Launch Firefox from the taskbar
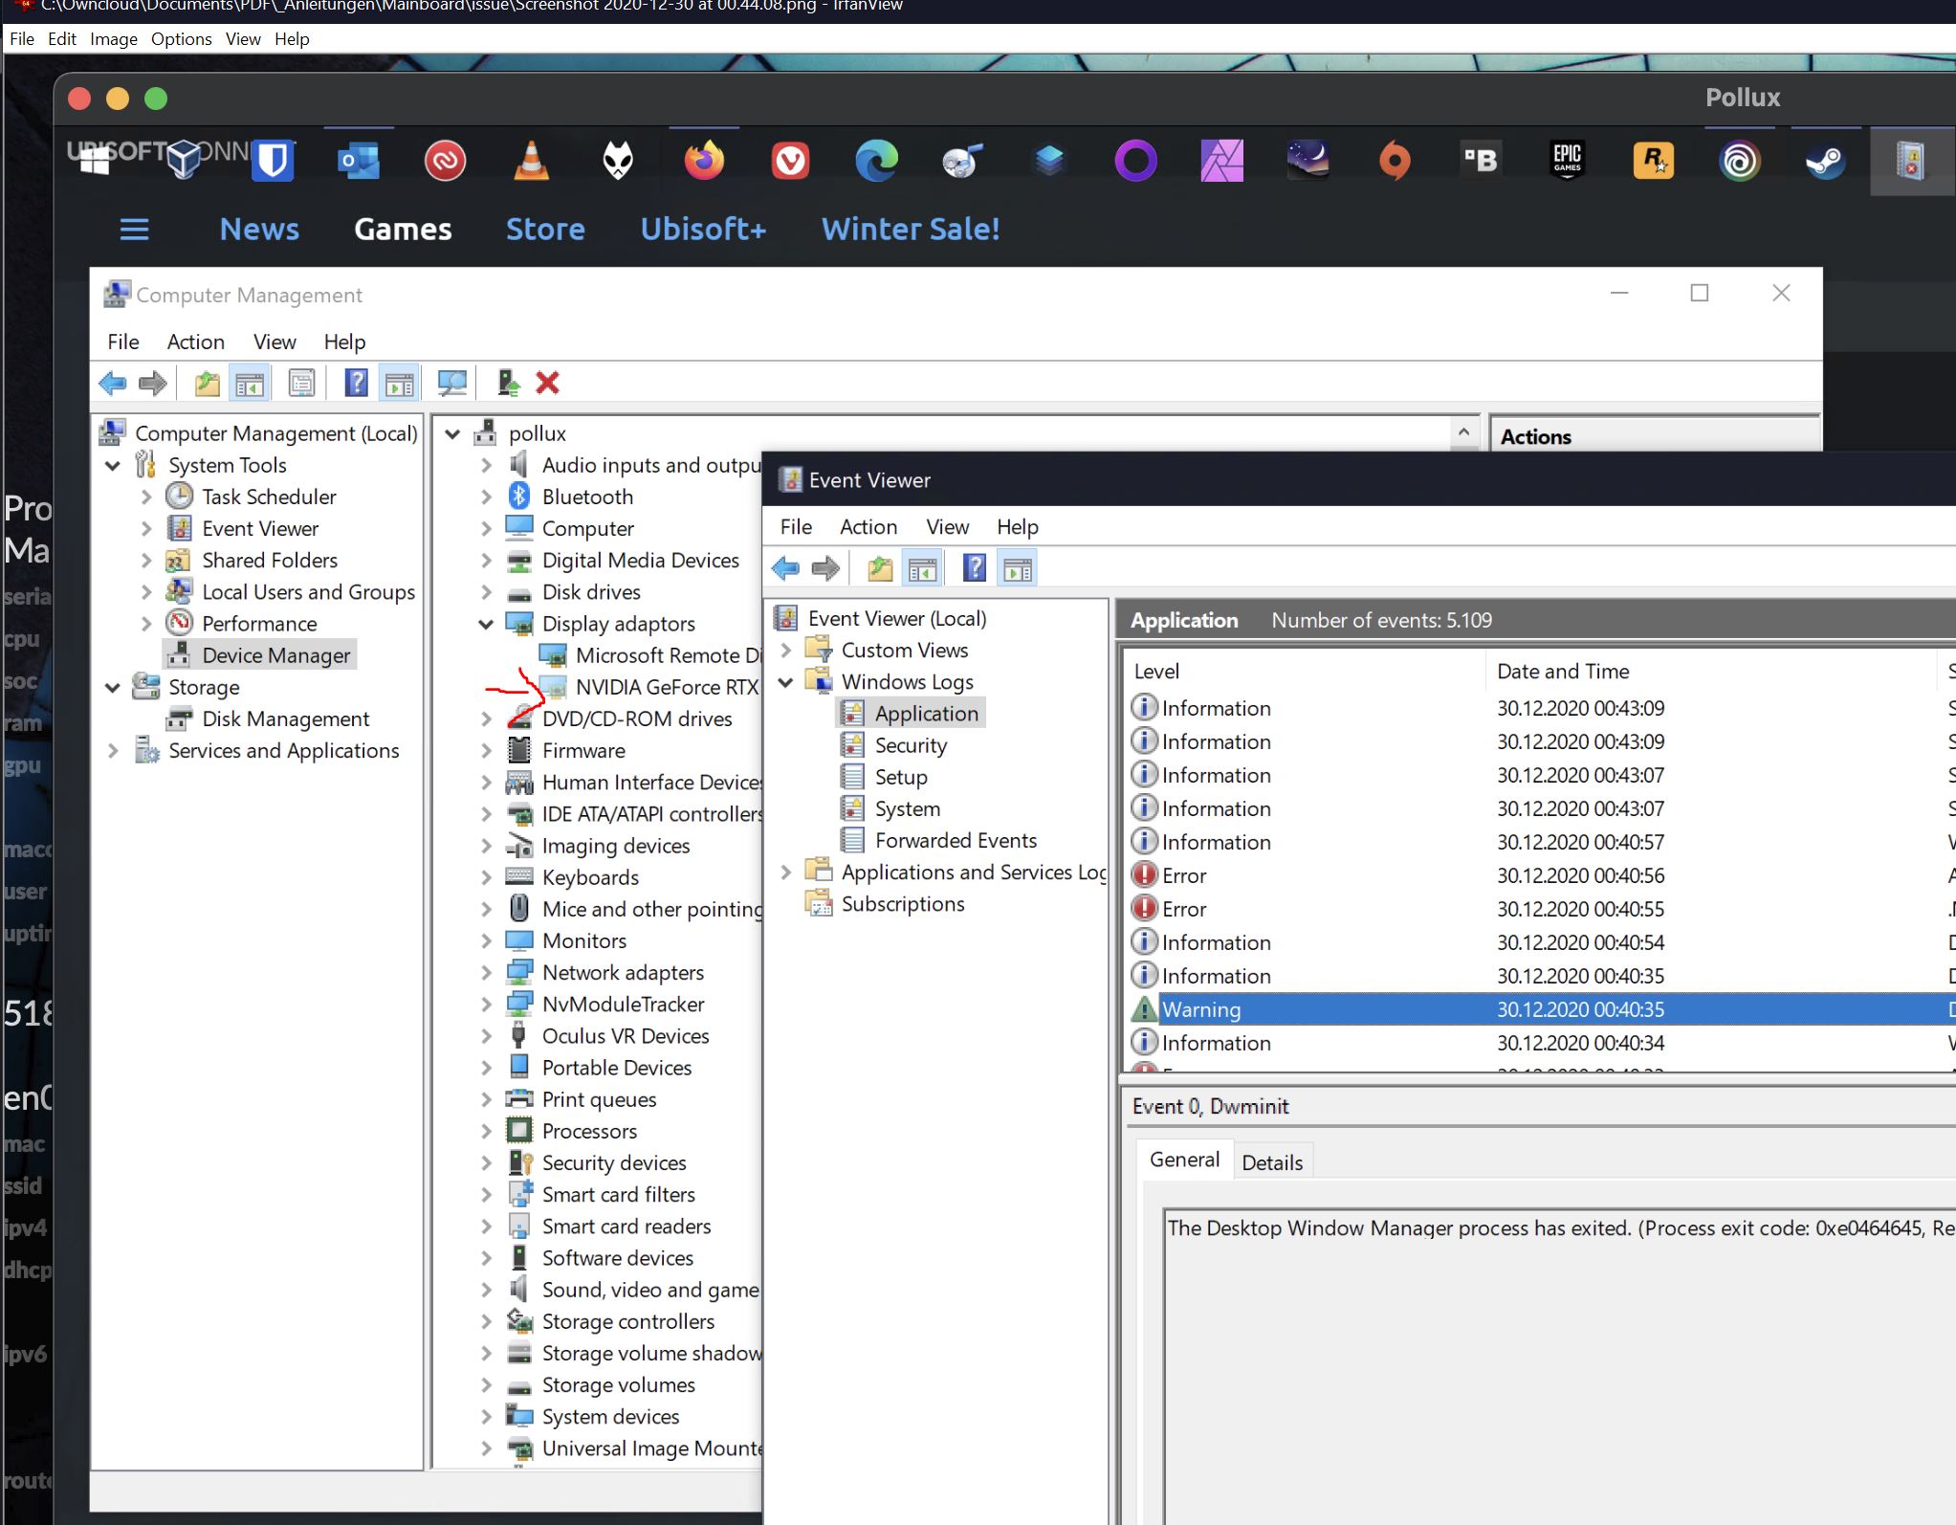 (704, 161)
